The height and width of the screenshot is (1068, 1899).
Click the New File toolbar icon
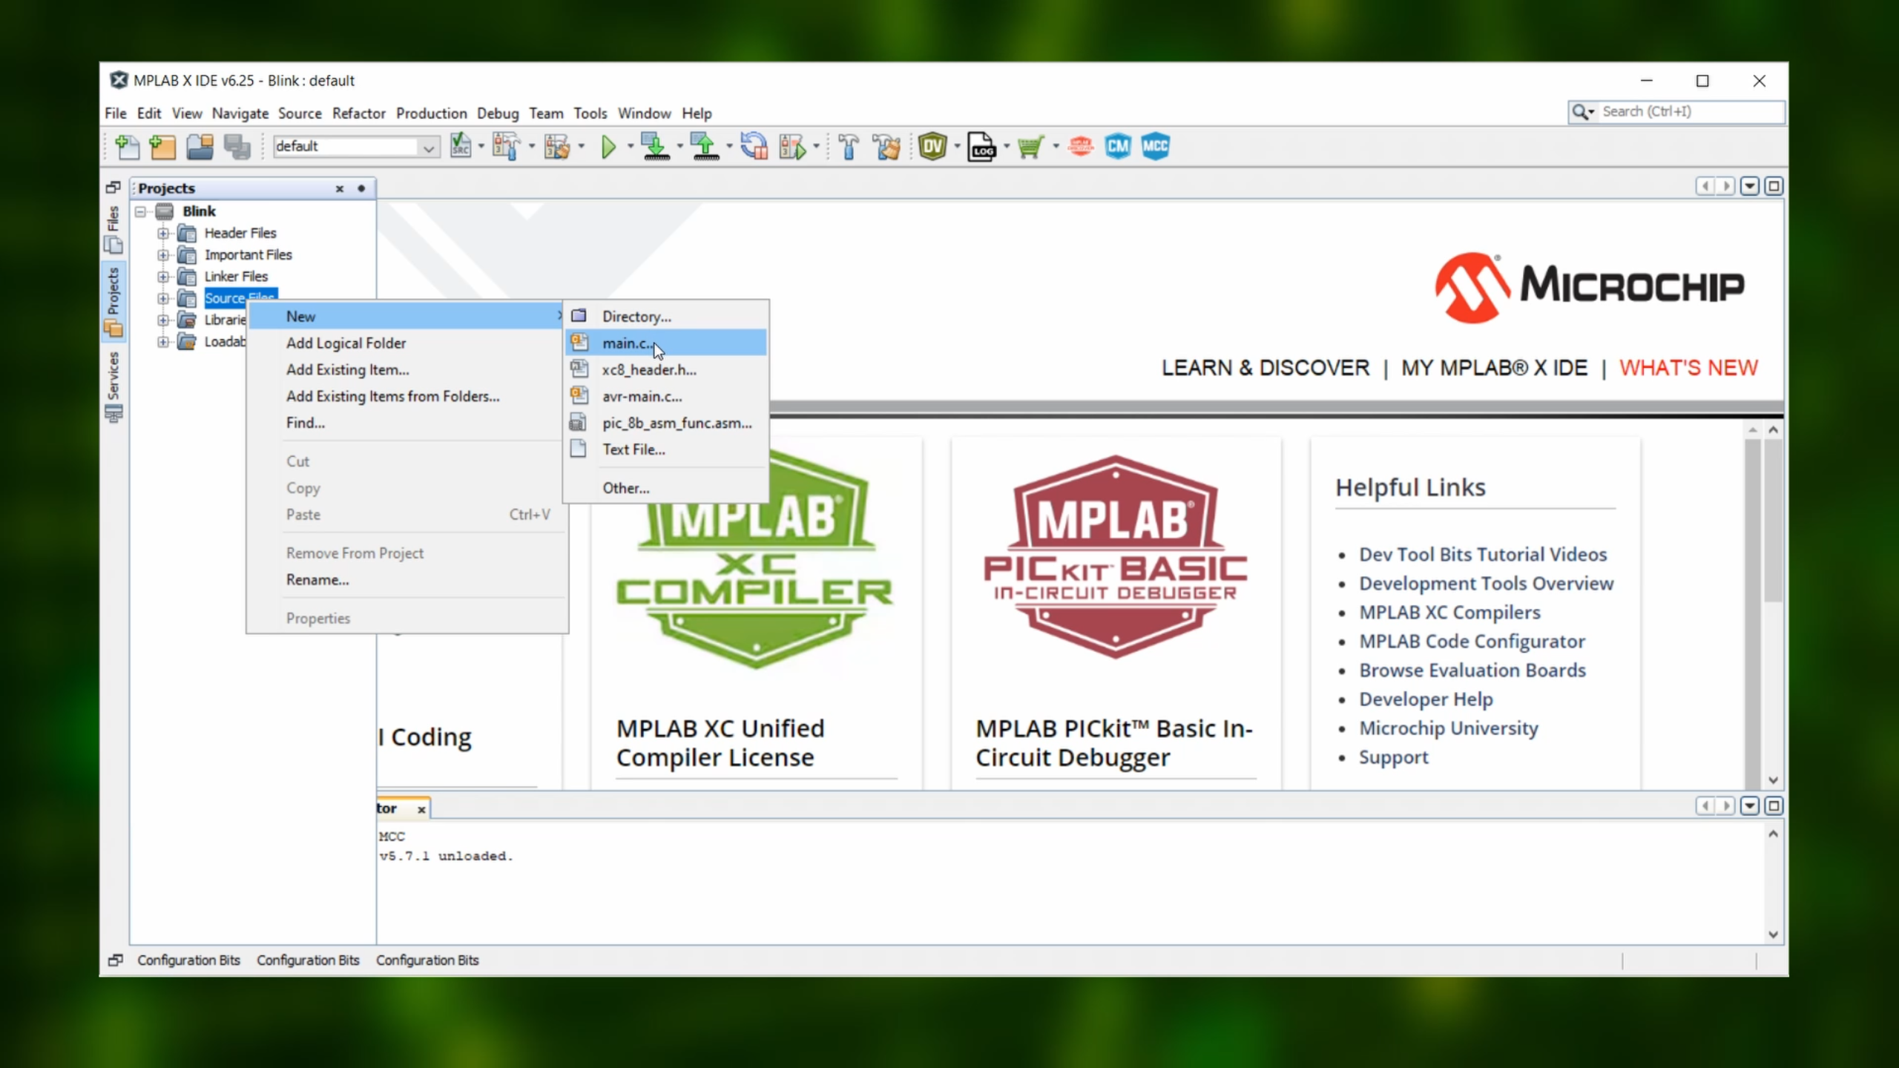pos(128,147)
